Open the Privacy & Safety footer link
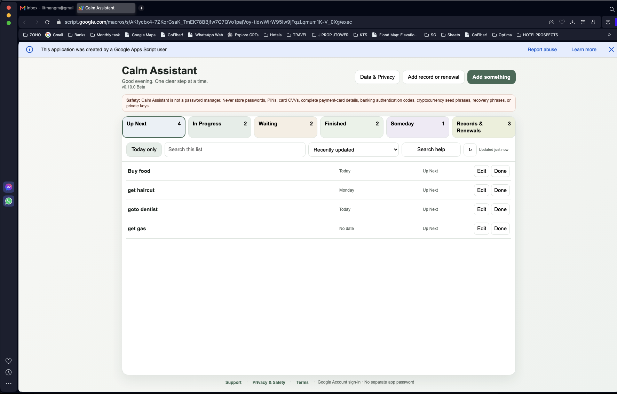The height and width of the screenshot is (394, 617). point(269,383)
